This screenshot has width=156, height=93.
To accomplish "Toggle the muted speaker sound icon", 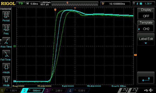I will [151, 90].
